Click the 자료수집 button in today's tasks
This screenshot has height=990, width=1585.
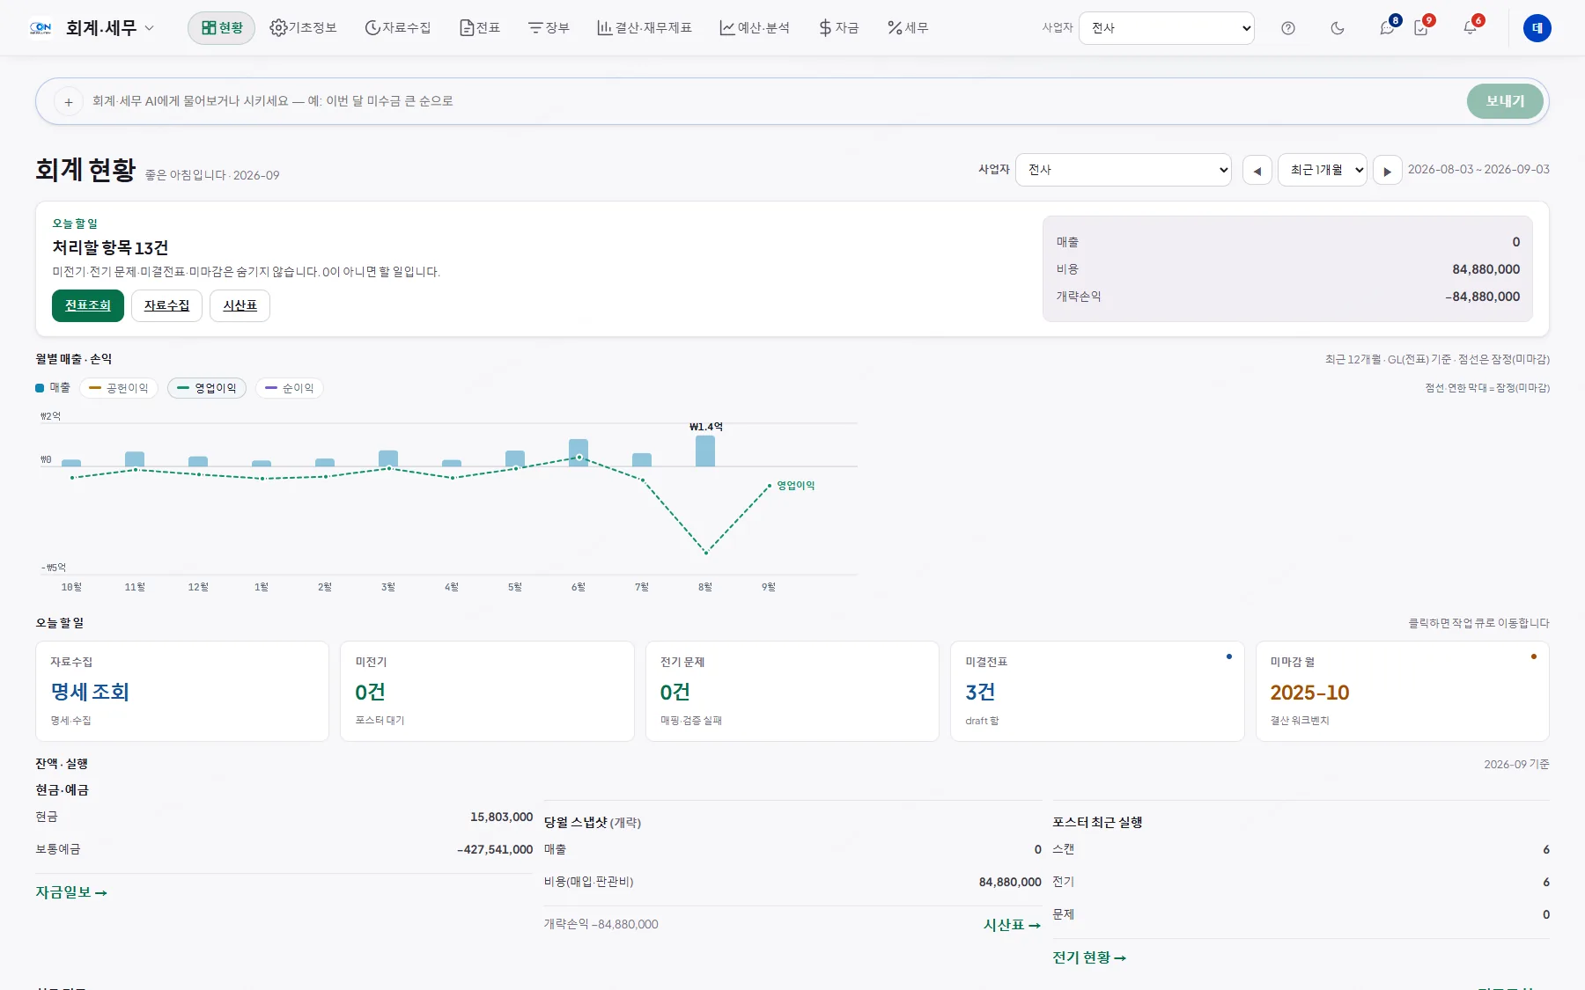tap(166, 305)
